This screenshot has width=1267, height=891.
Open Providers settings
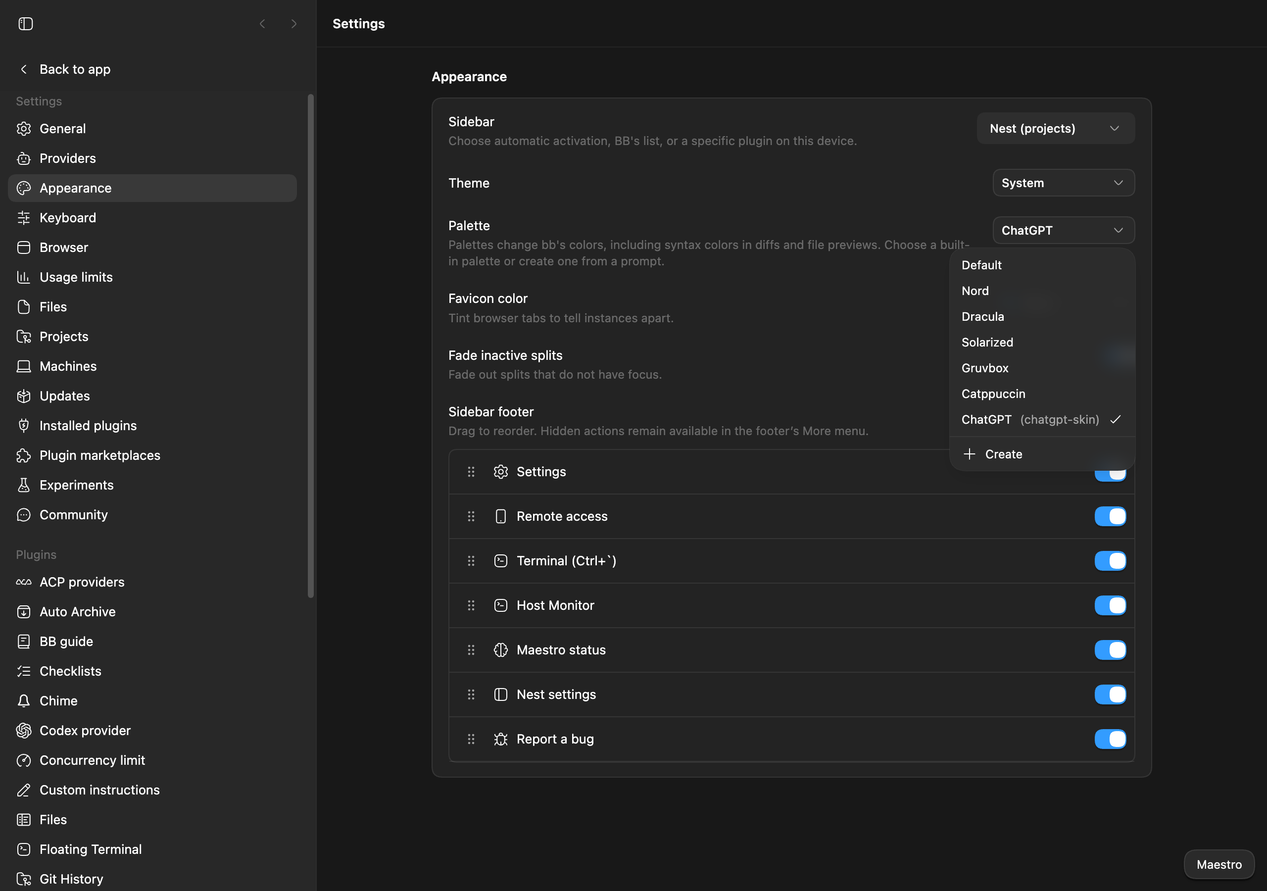(x=152, y=158)
